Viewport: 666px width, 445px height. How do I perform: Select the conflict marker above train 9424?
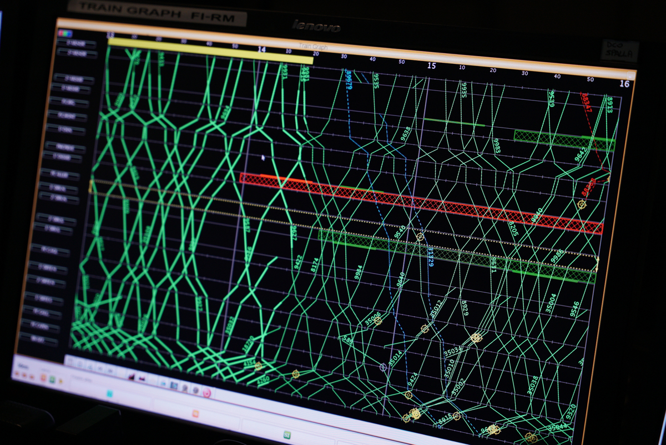(x=408, y=395)
